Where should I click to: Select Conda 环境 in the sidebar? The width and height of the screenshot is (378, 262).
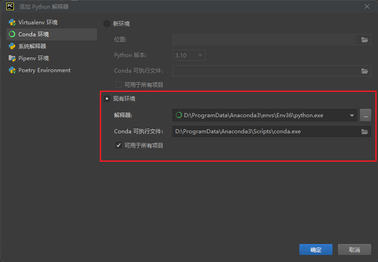click(x=52, y=34)
